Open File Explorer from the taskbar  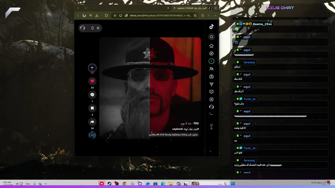171,184
